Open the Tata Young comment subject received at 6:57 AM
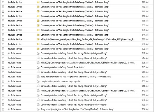The width and height of the screenshot is (154, 112). tap(75, 16)
